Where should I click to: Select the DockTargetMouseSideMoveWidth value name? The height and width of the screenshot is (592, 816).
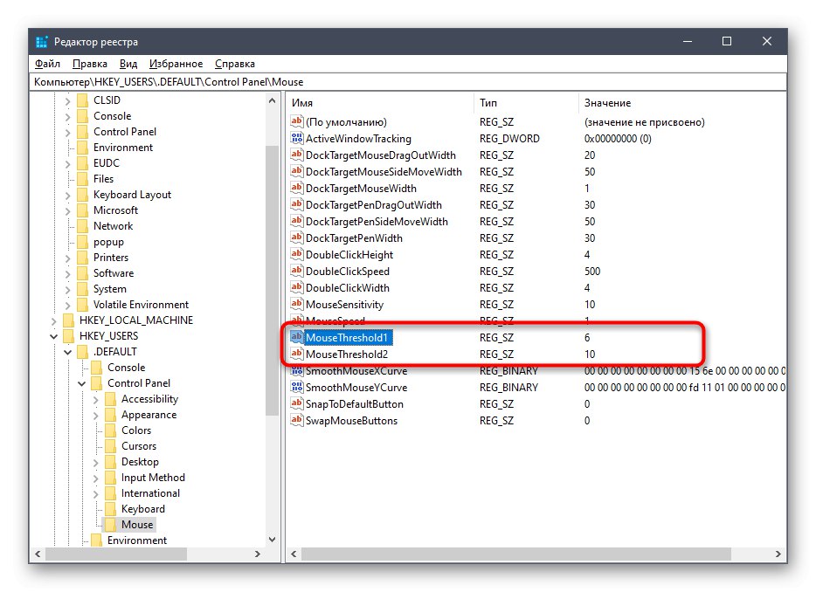tap(384, 172)
